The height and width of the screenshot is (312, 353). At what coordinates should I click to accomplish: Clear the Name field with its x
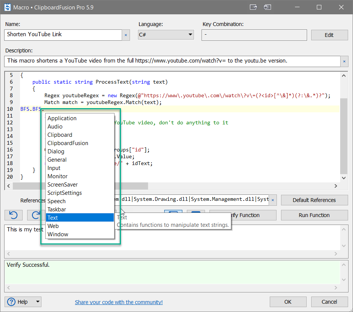coord(126,35)
